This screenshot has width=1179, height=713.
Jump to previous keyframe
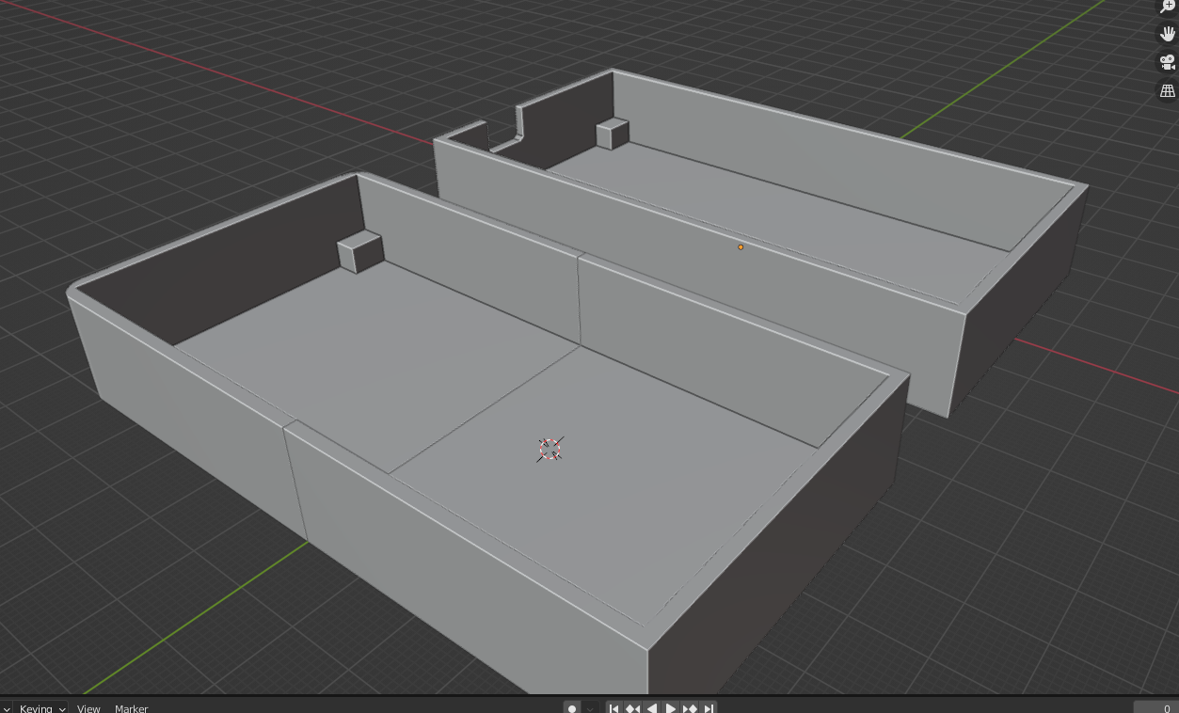coord(632,708)
